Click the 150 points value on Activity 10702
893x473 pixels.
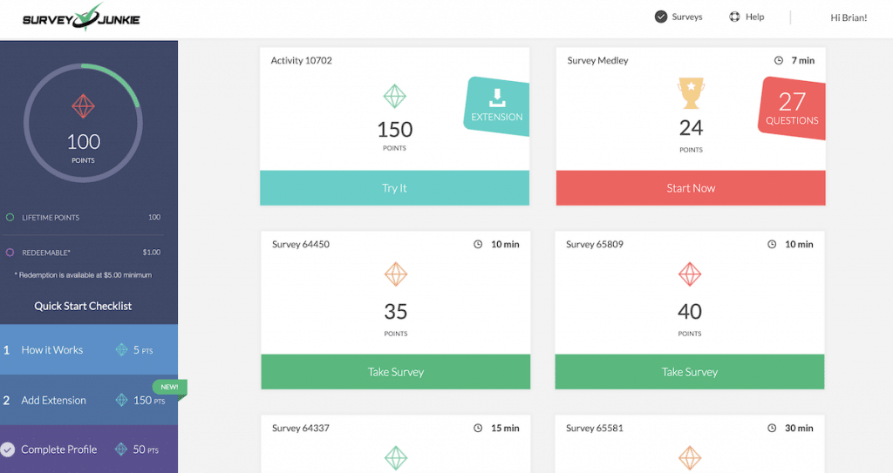coord(395,130)
